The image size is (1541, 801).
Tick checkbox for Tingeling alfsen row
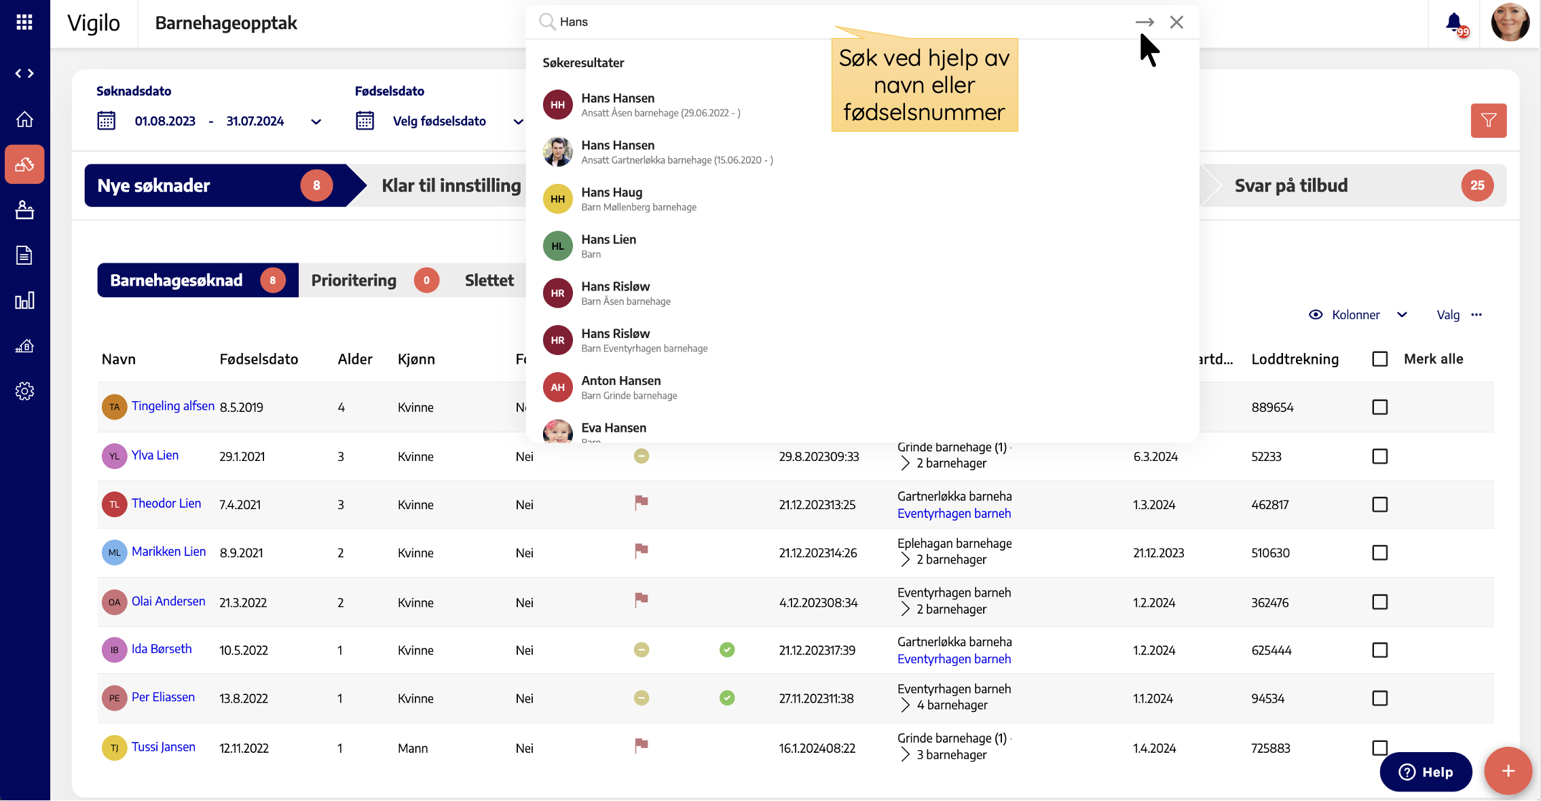point(1380,407)
